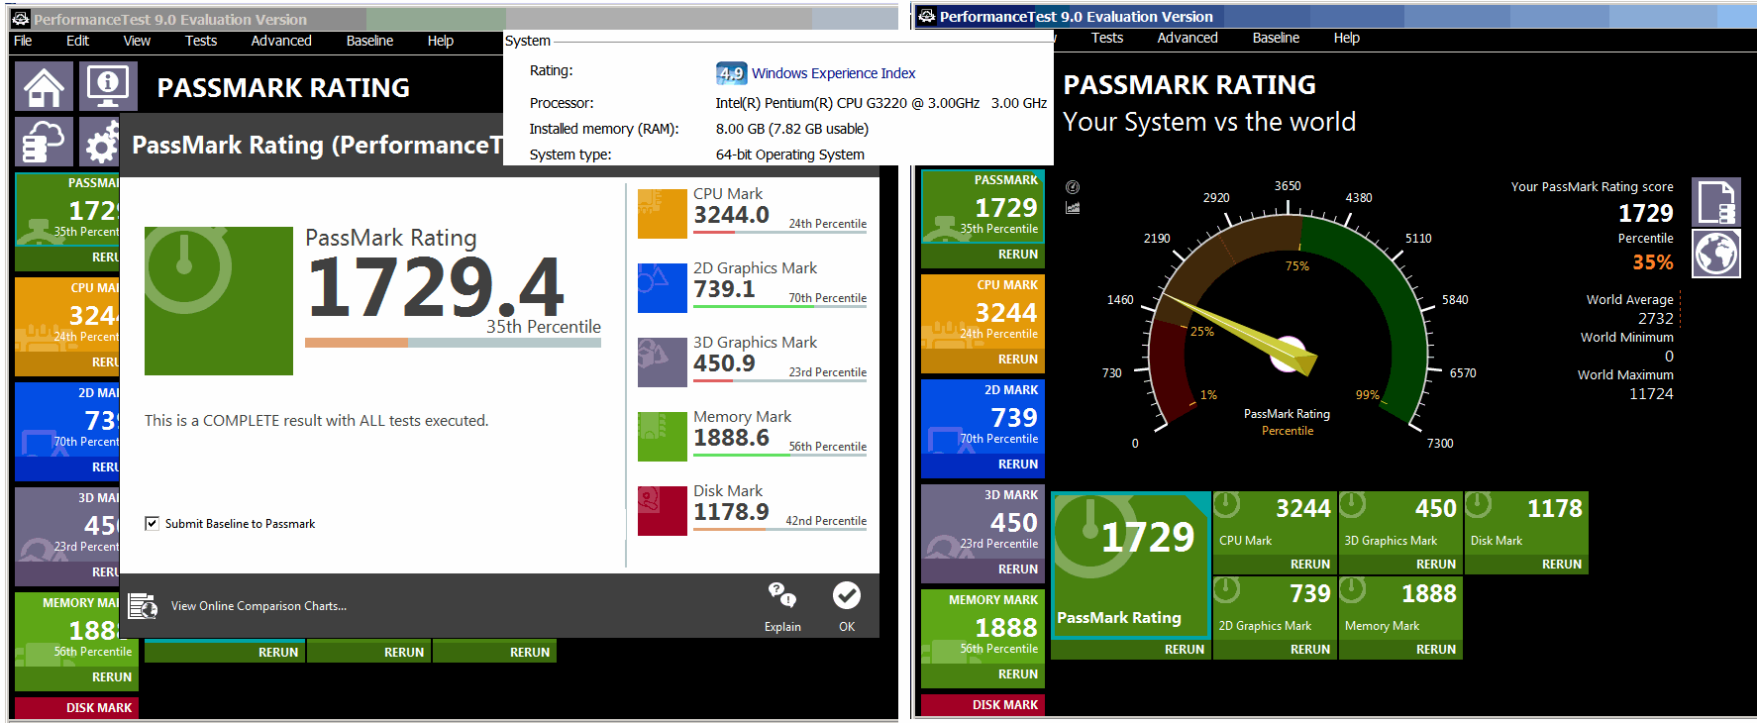Viewport: 1757px width, 723px height.
Task: Click the document baseline score icon
Action: pyautogui.click(x=1716, y=203)
